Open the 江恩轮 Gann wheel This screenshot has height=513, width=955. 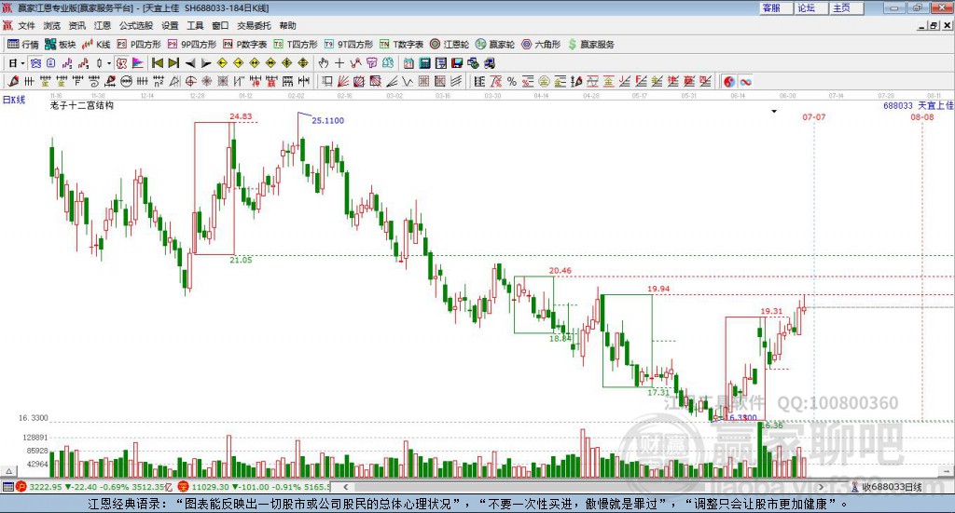click(450, 45)
